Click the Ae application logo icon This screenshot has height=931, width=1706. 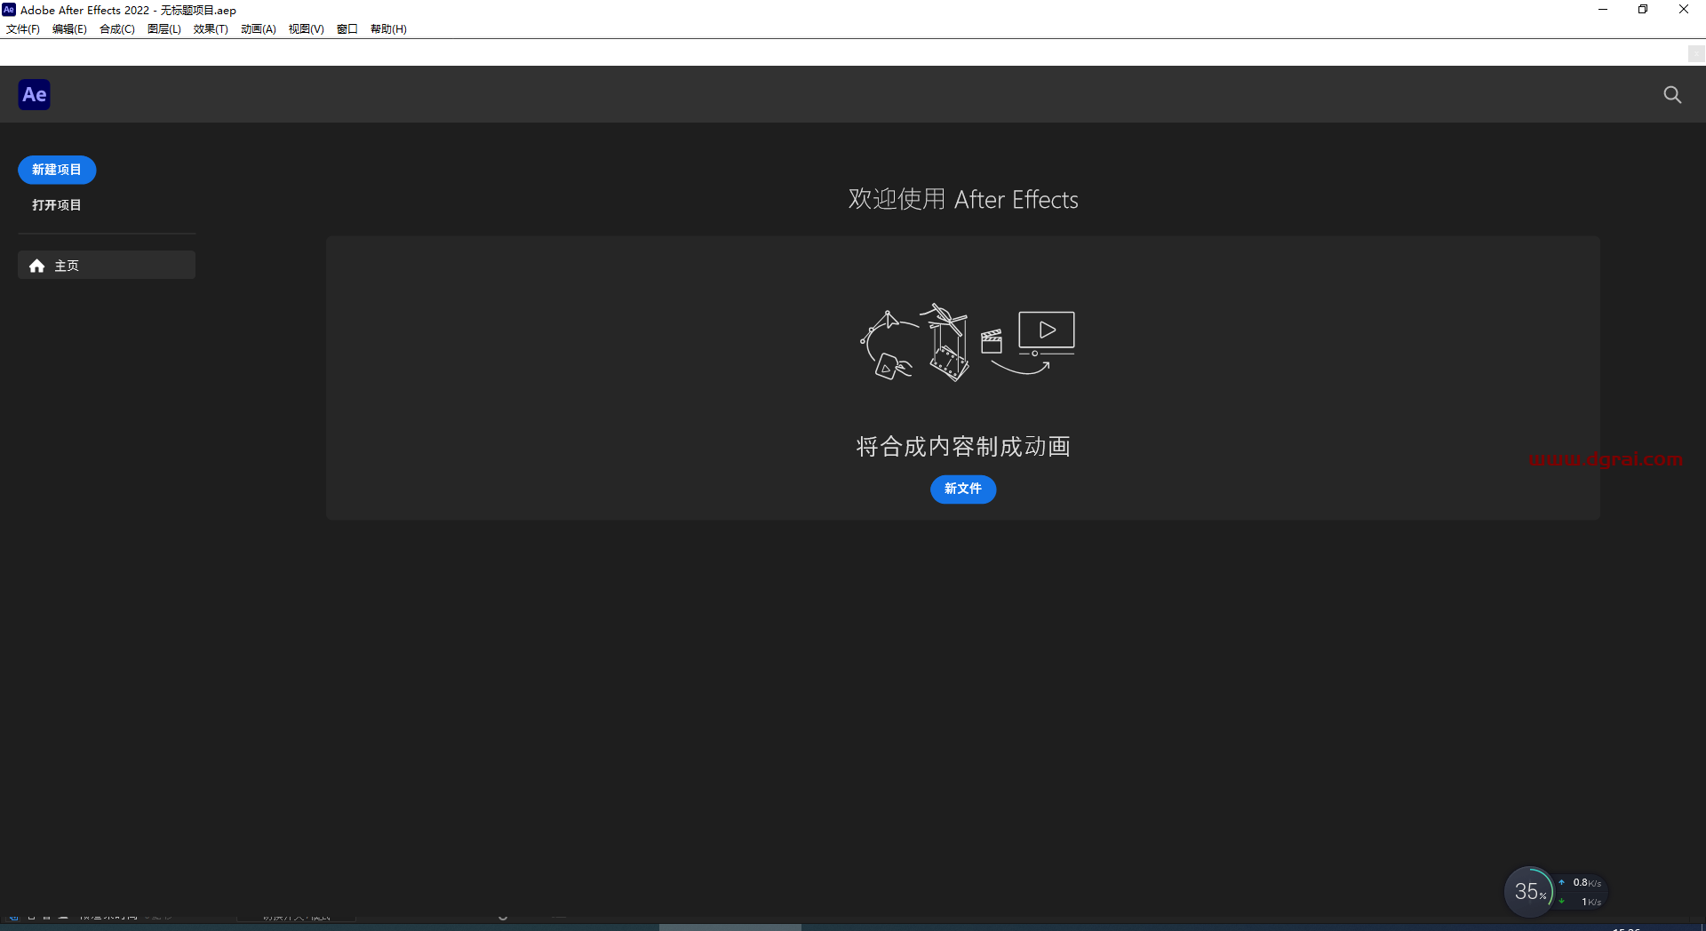(33, 94)
